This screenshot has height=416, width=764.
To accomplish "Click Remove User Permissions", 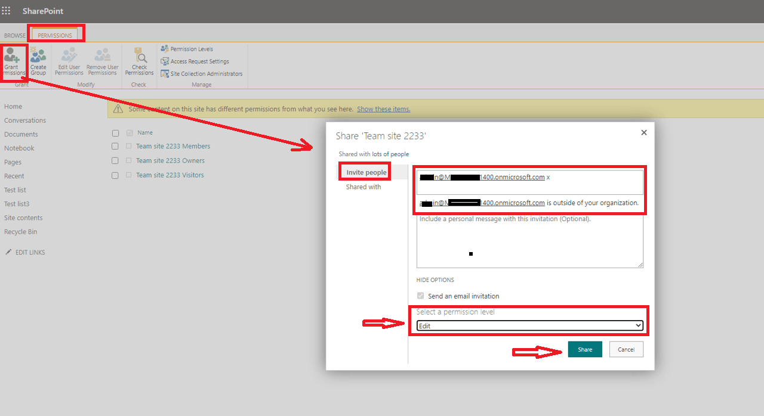I will coord(102,60).
